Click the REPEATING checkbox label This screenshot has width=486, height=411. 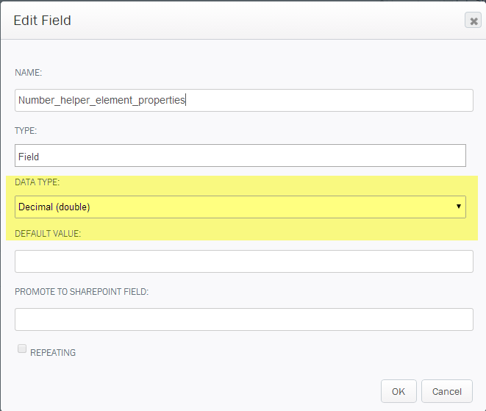53,353
